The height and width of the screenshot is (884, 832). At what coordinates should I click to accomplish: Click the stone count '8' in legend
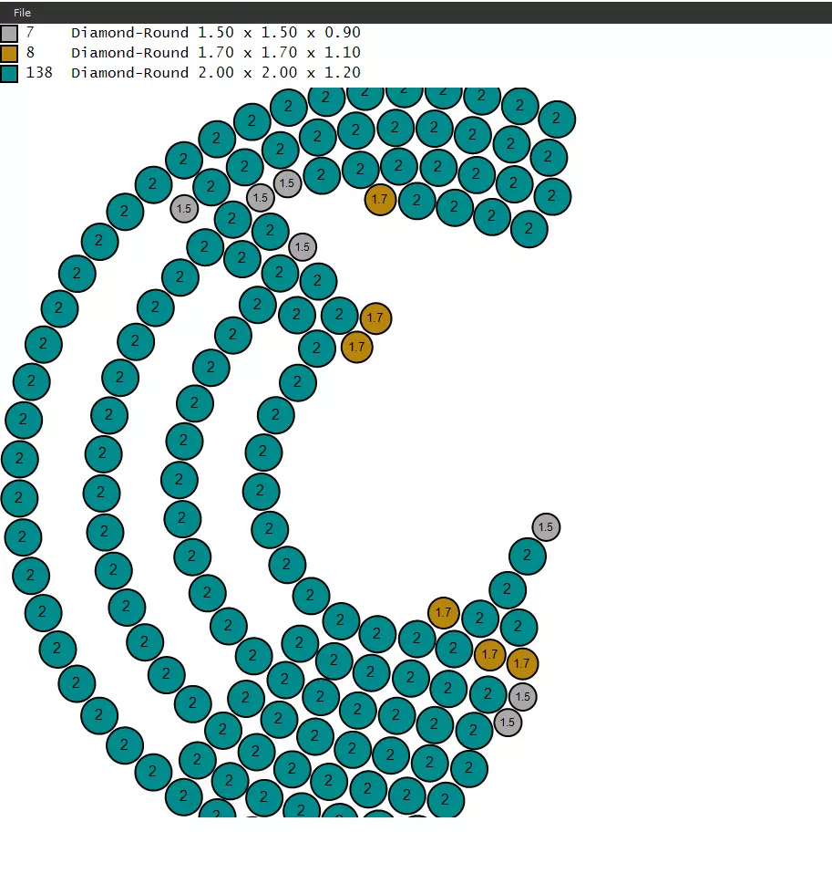(30, 52)
